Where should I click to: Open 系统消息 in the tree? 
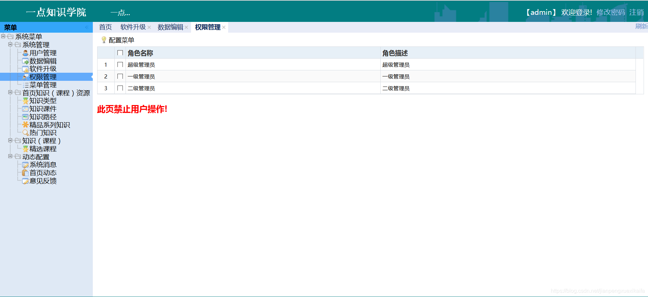coord(43,165)
